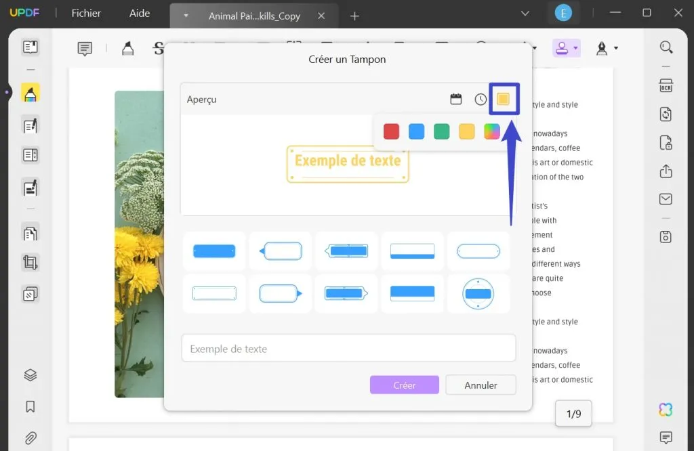Click the yellow Exemple de texte stamp preview

pos(348,164)
